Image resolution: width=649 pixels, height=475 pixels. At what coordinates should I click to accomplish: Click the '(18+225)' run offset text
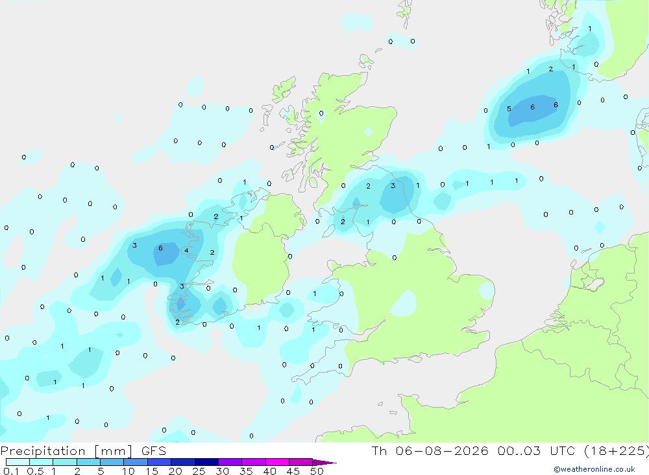(617, 451)
